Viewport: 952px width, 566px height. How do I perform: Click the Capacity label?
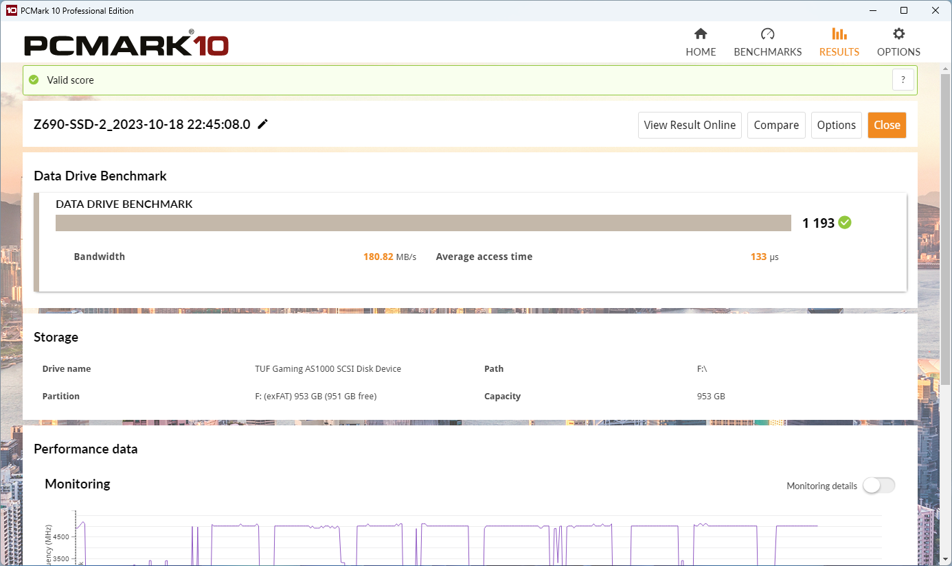pyautogui.click(x=502, y=396)
